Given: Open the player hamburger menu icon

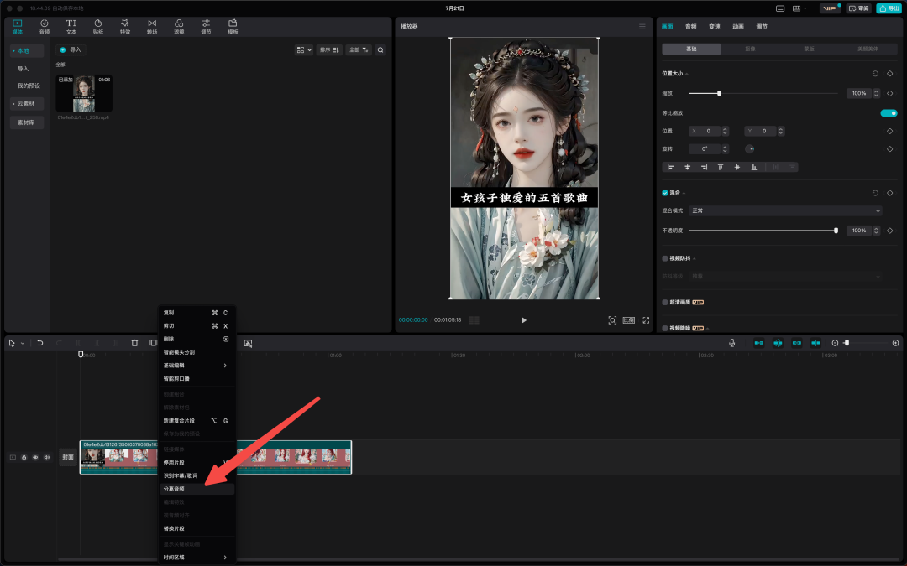Looking at the screenshot, I should pos(642,27).
